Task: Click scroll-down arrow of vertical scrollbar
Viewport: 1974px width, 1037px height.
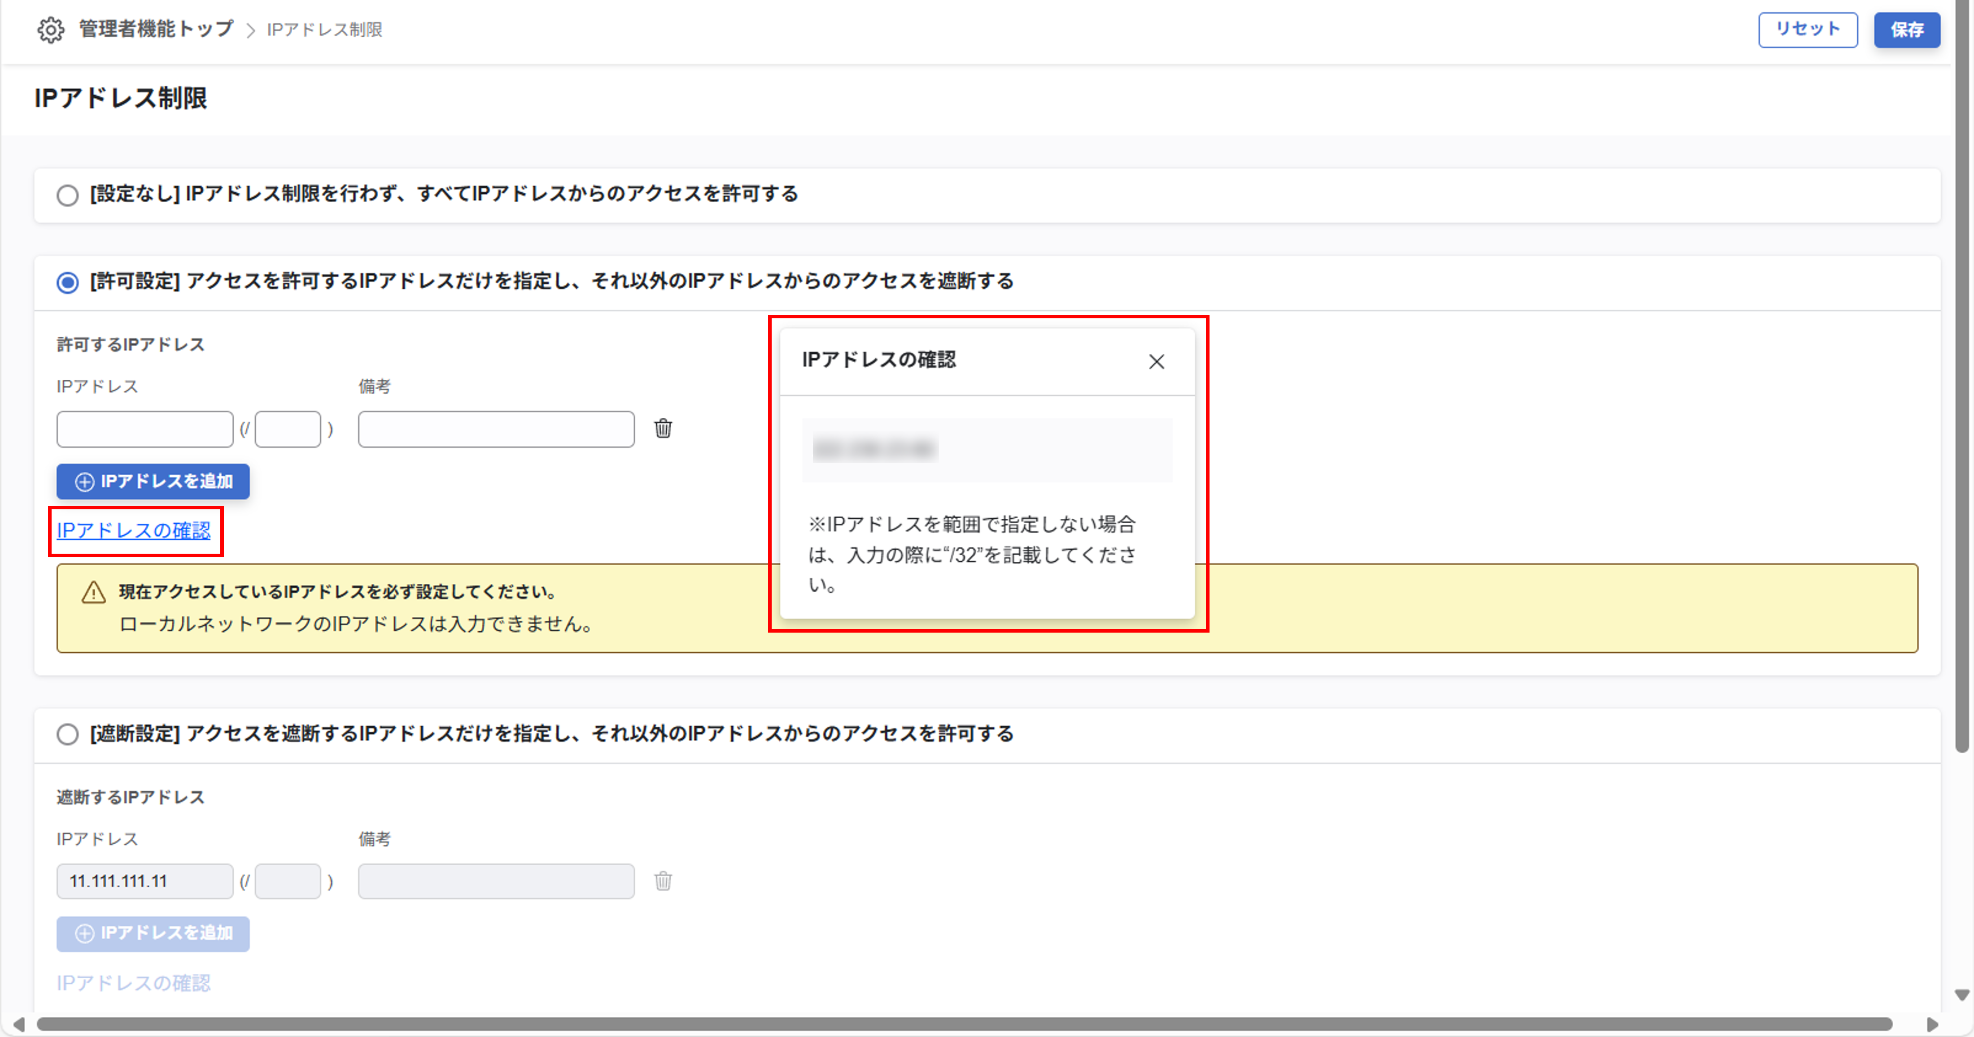Action: point(1962,995)
